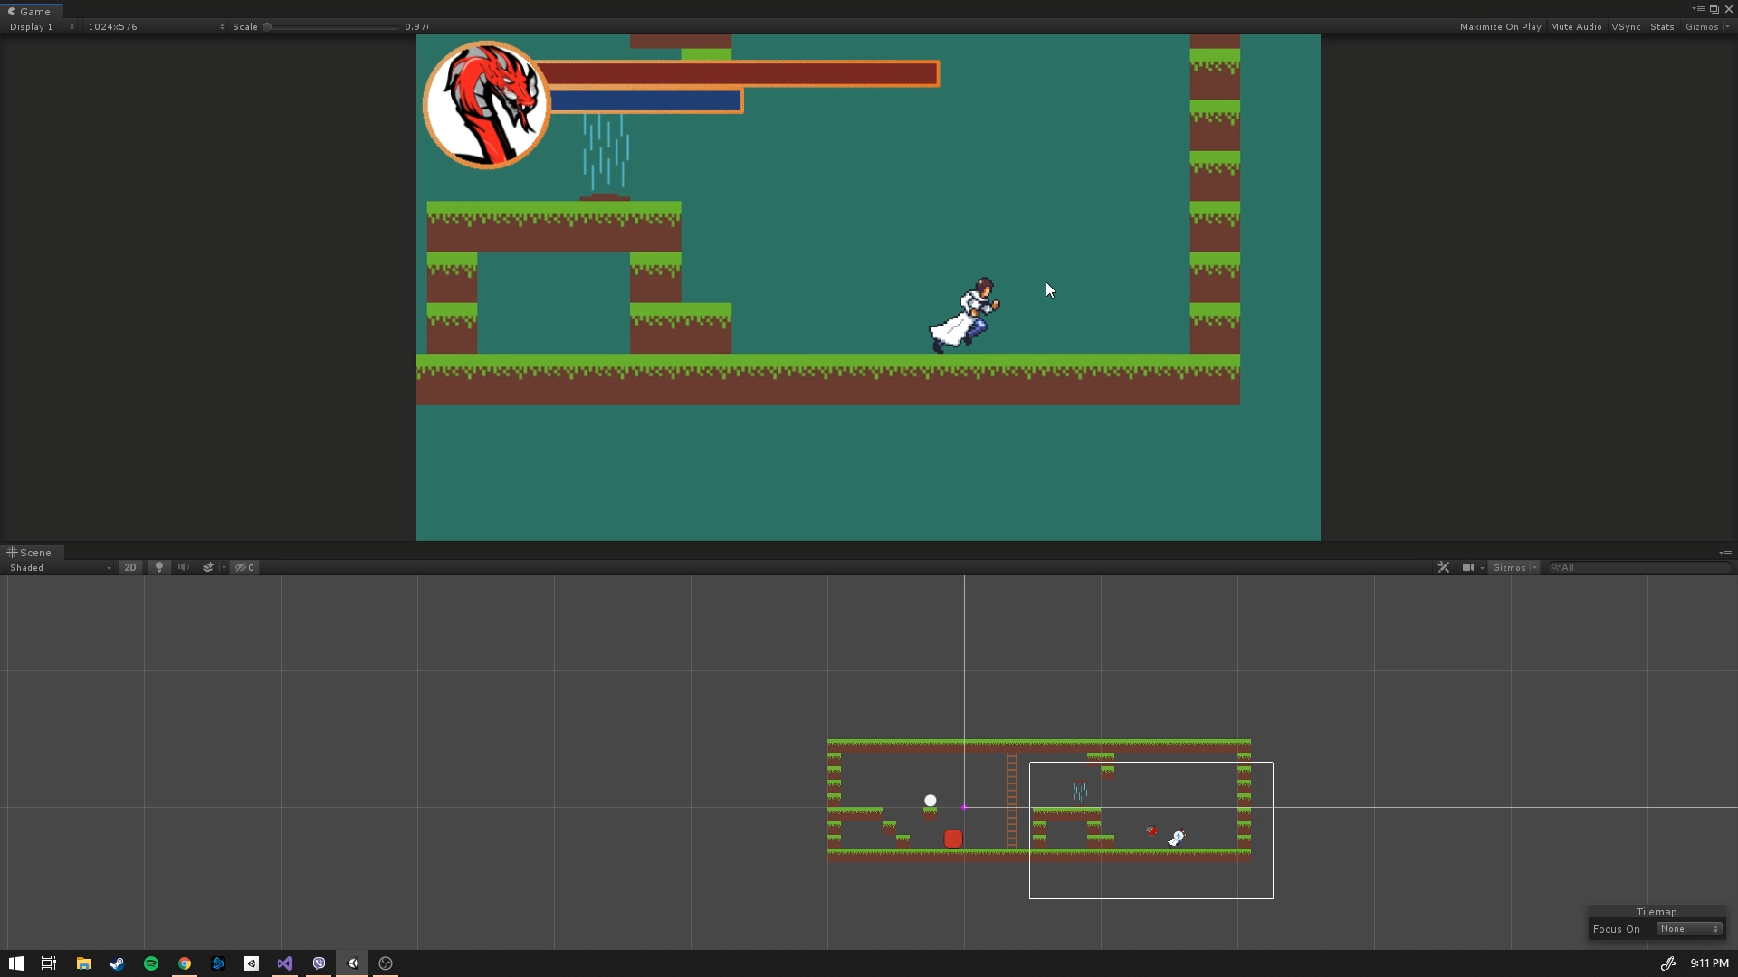Viewport: 1738px width, 977px height.
Task: Switch to the Game tab
Action: (30, 11)
